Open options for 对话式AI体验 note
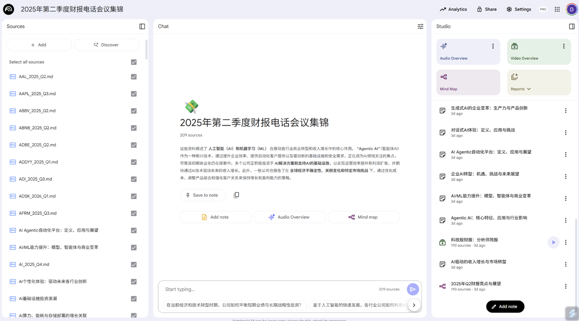 point(565,133)
